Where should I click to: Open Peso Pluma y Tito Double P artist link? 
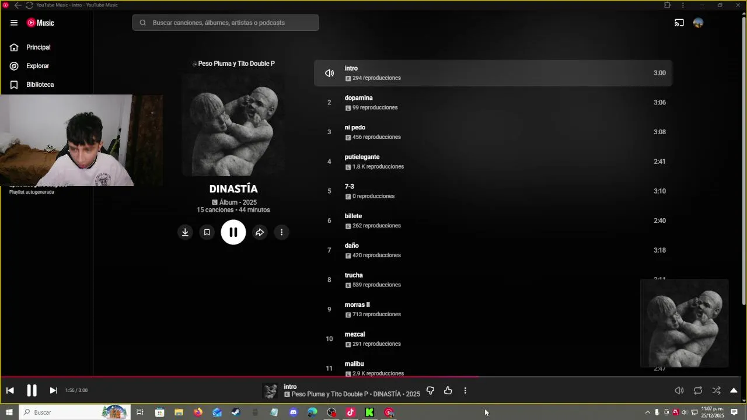coord(236,64)
